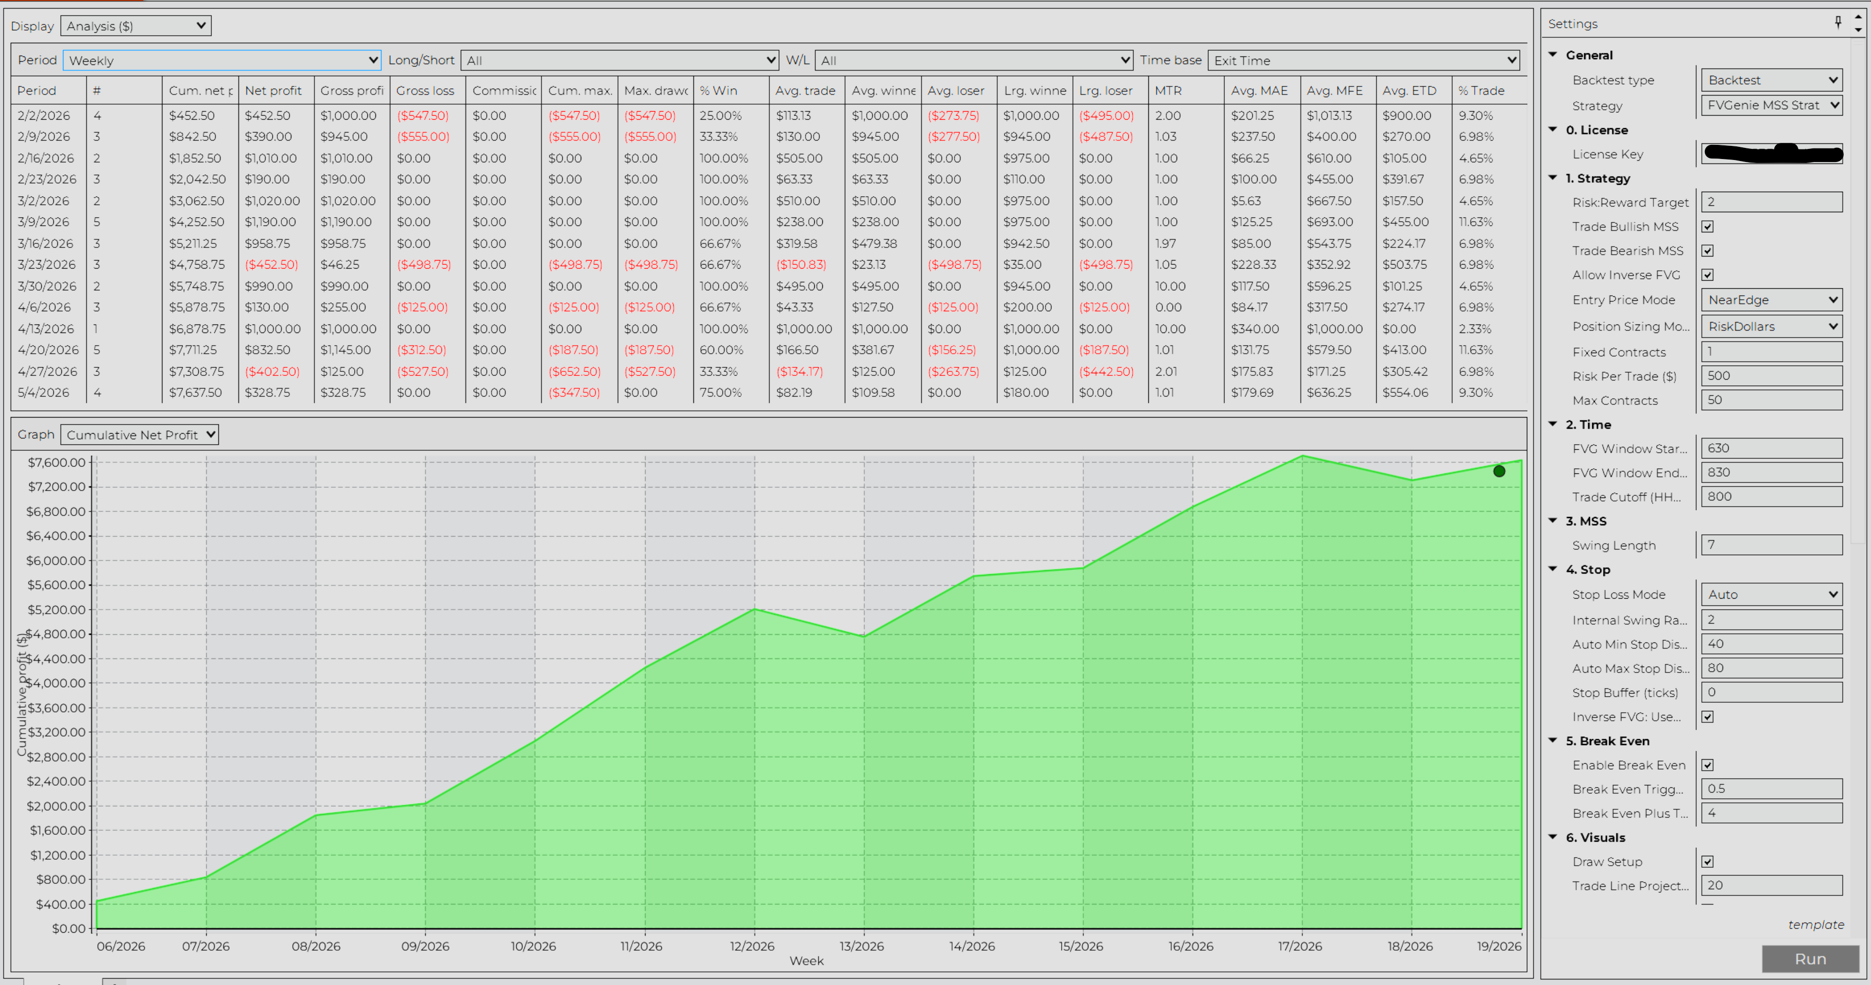Select the 2/2/2026 period row
Screen dimensions: 1871x985
point(768,115)
